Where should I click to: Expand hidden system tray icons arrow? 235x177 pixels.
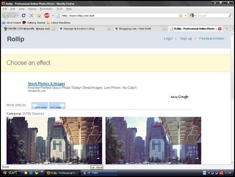pos(209,173)
